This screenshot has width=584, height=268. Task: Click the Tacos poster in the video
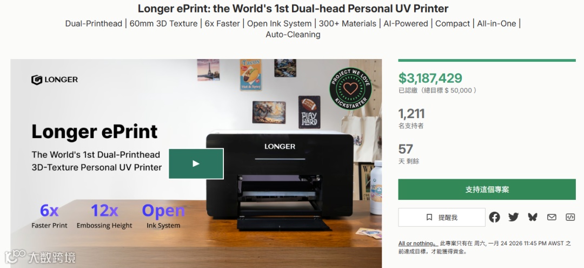pos(251,75)
